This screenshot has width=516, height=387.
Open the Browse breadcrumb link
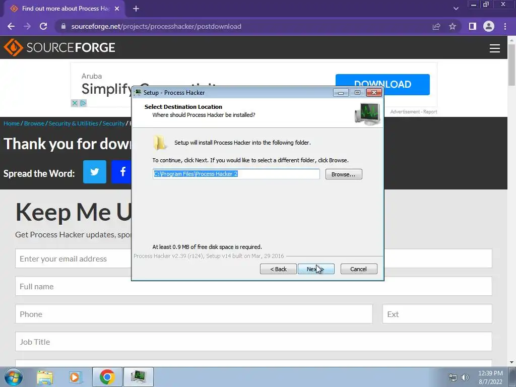click(x=34, y=123)
